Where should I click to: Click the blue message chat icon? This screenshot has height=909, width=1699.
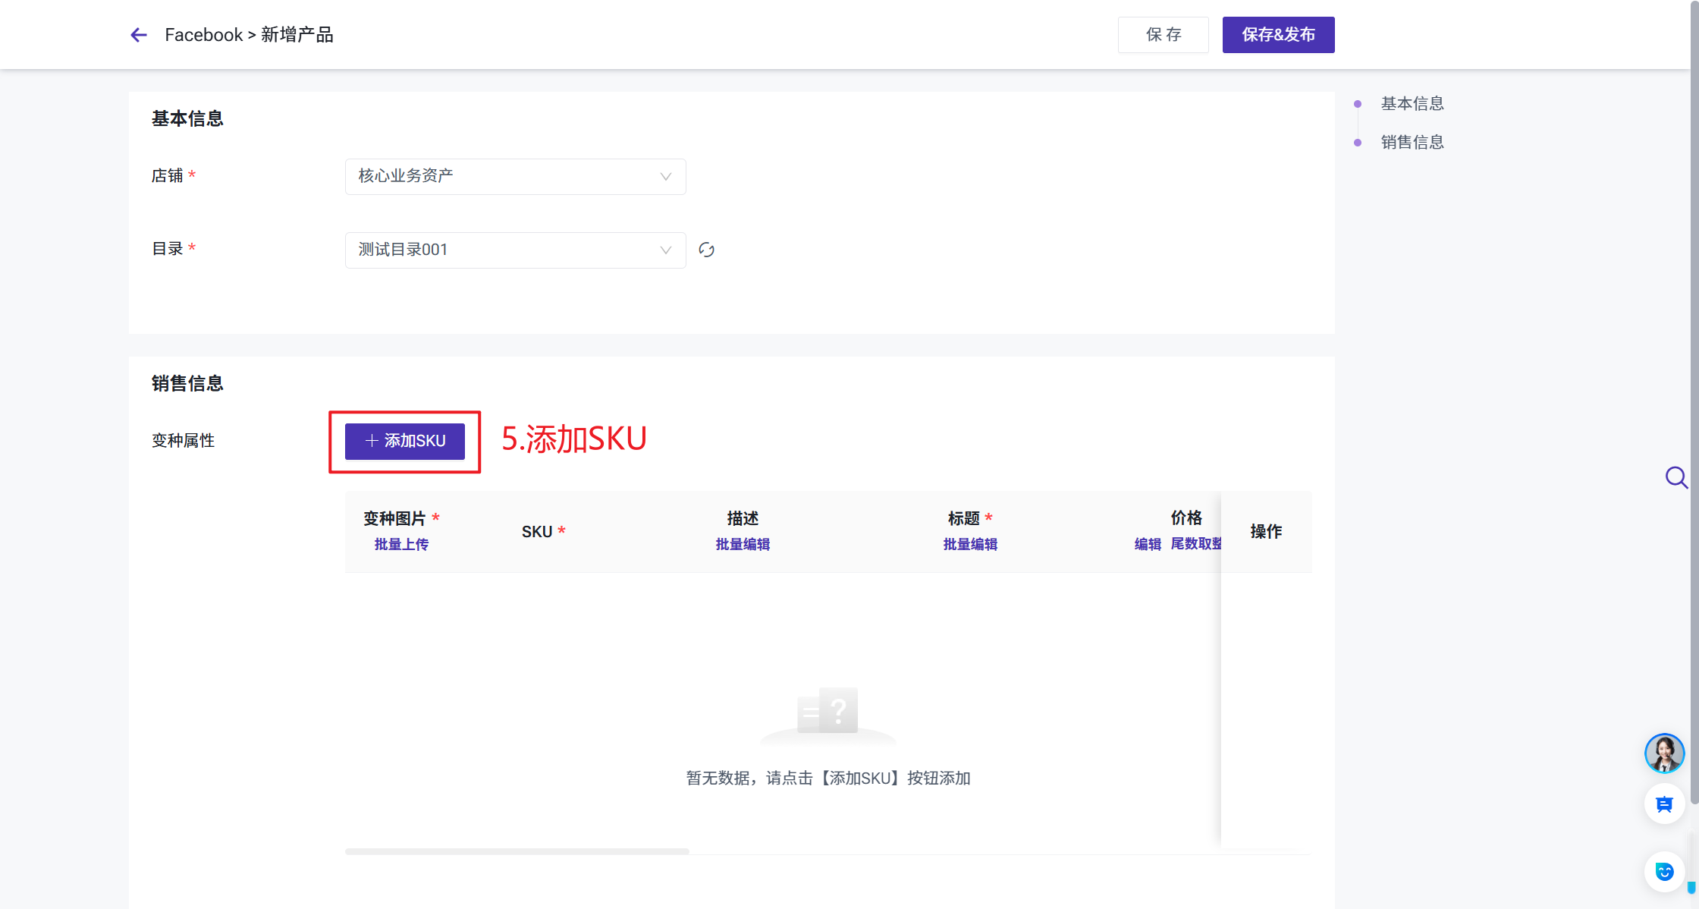[x=1664, y=804]
